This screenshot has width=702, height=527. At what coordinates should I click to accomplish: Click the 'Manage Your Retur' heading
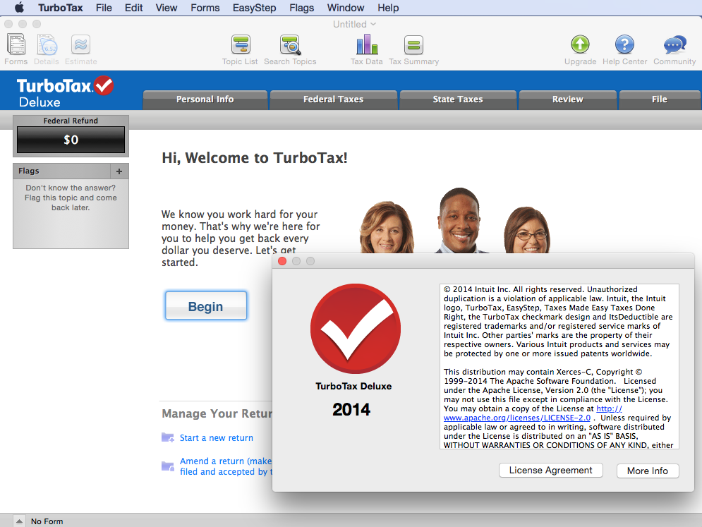(x=217, y=413)
